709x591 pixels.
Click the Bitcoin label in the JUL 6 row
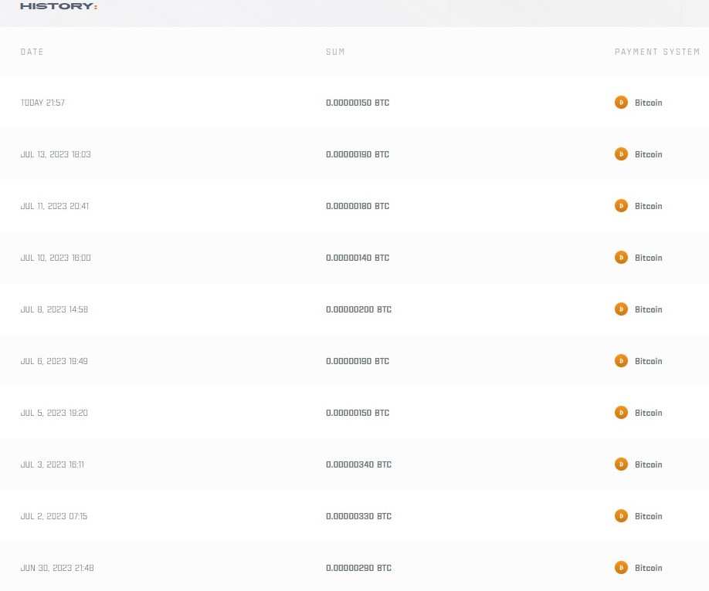(x=649, y=361)
